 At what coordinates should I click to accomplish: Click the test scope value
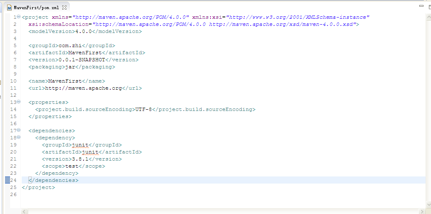72,166
